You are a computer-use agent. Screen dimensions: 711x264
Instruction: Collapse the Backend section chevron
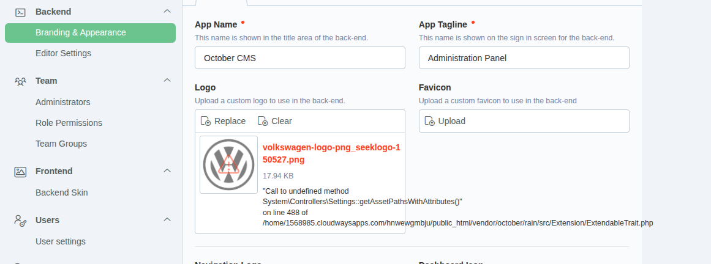click(x=167, y=11)
